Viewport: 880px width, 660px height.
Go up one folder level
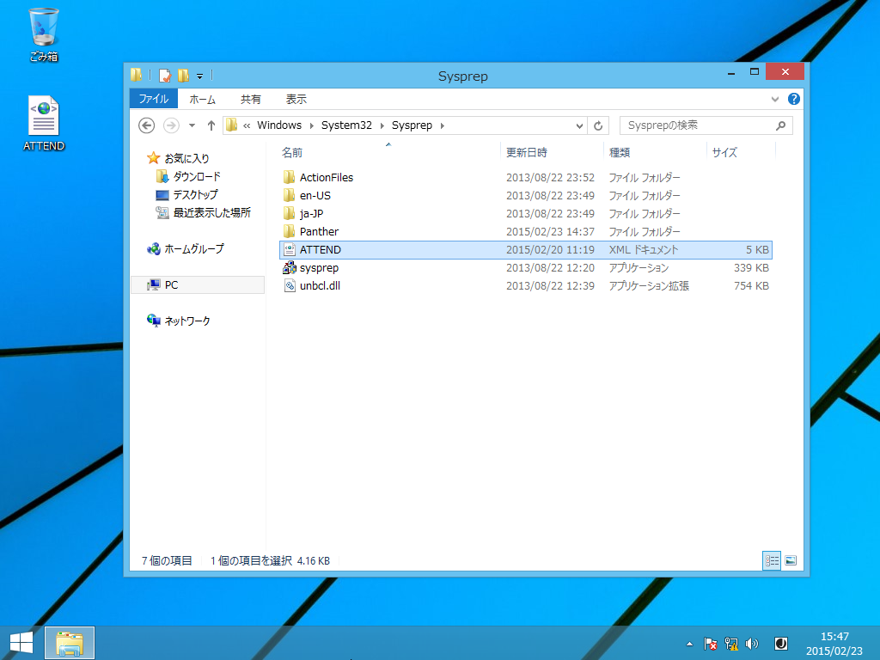coord(211,125)
